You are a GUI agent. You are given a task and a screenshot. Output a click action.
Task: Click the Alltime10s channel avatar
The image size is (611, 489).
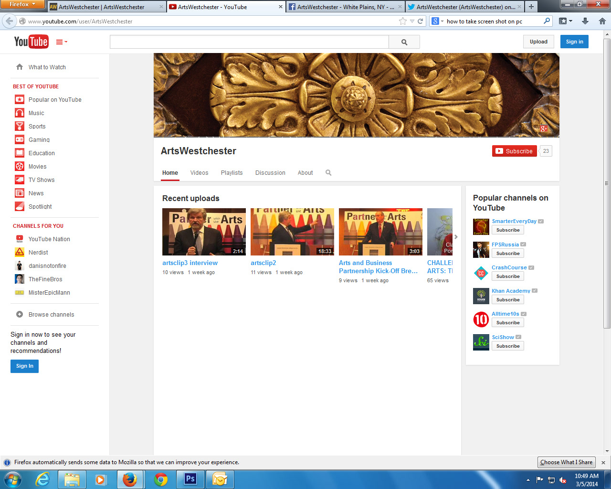pyautogui.click(x=481, y=319)
